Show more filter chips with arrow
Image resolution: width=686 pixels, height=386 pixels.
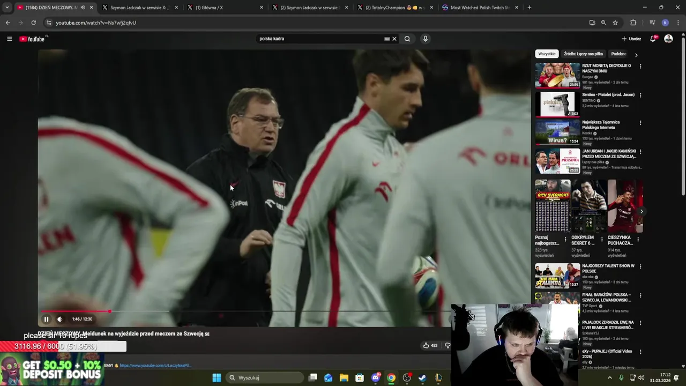pyautogui.click(x=636, y=55)
